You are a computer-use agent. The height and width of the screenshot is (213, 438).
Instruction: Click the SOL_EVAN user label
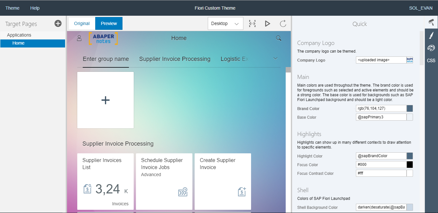click(x=421, y=8)
